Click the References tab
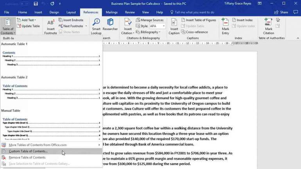This screenshot has height=169, width=301. point(91,12)
